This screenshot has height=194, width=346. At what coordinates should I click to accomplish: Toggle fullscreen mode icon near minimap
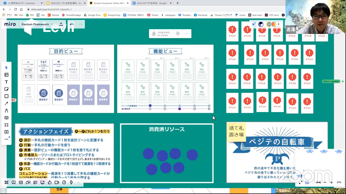pos(301,182)
